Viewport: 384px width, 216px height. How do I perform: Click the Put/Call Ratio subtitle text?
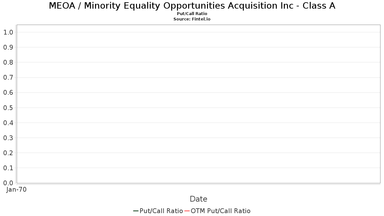point(192,14)
